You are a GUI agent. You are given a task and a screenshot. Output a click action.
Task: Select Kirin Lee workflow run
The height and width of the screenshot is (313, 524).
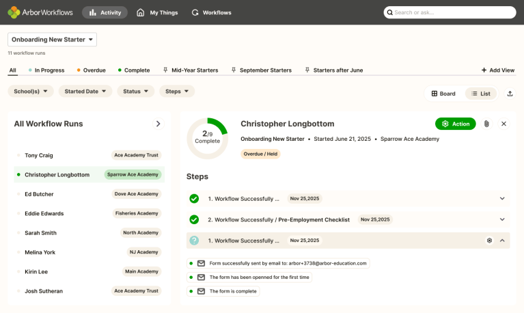click(x=89, y=271)
